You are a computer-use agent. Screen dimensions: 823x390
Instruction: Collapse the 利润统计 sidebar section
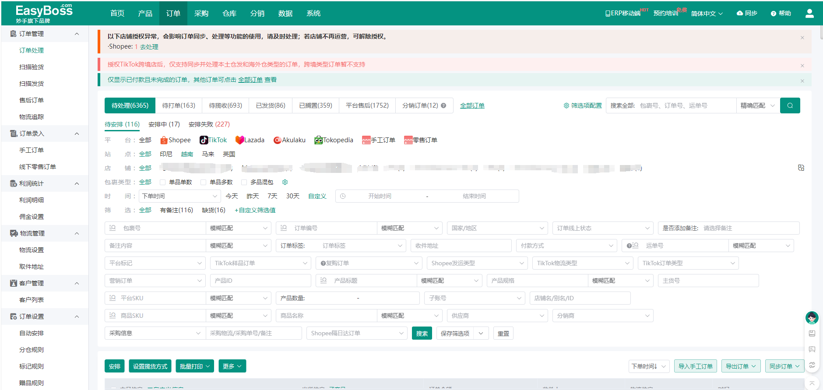click(77, 183)
